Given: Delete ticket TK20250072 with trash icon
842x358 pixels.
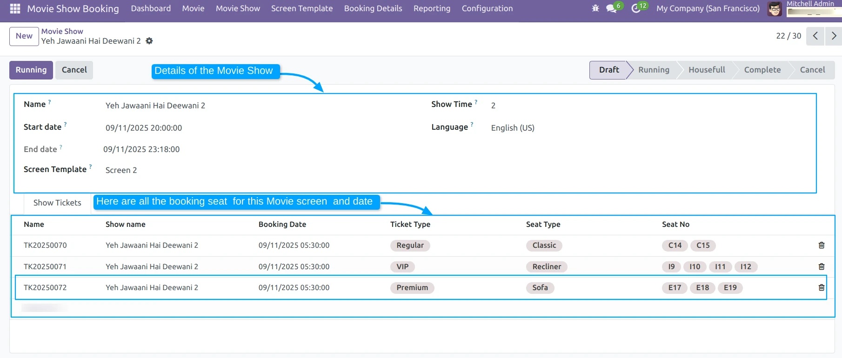Looking at the screenshot, I should pyautogui.click(x=822, y=288).
